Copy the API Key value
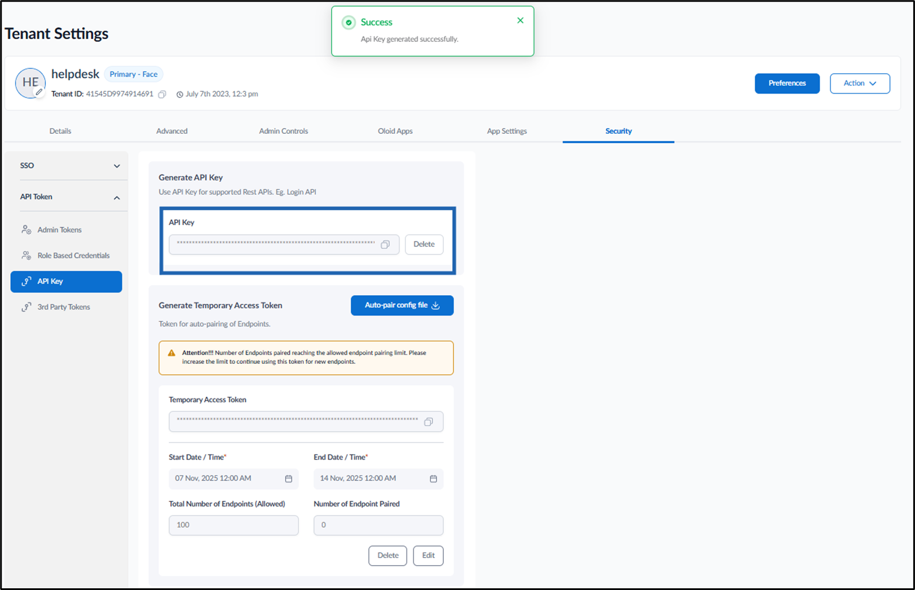This screenshot has width=915, height=590. click(386, 245)
